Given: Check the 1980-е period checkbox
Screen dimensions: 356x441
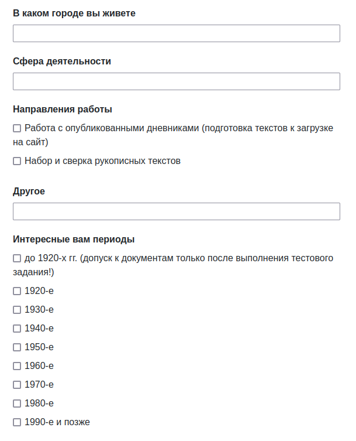Looking at the screenshot, I should click(x=17, y=404).
